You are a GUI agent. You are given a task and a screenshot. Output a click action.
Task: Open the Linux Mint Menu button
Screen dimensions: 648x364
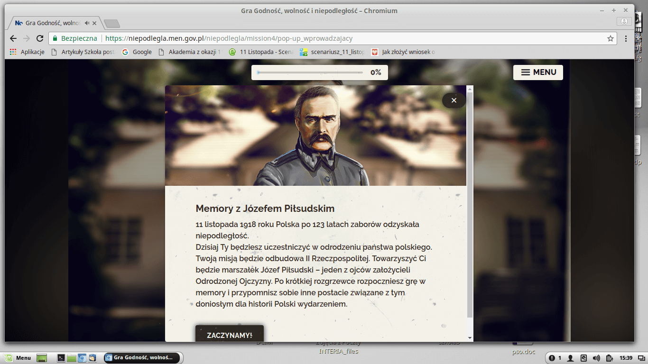(x=18, y=358)
